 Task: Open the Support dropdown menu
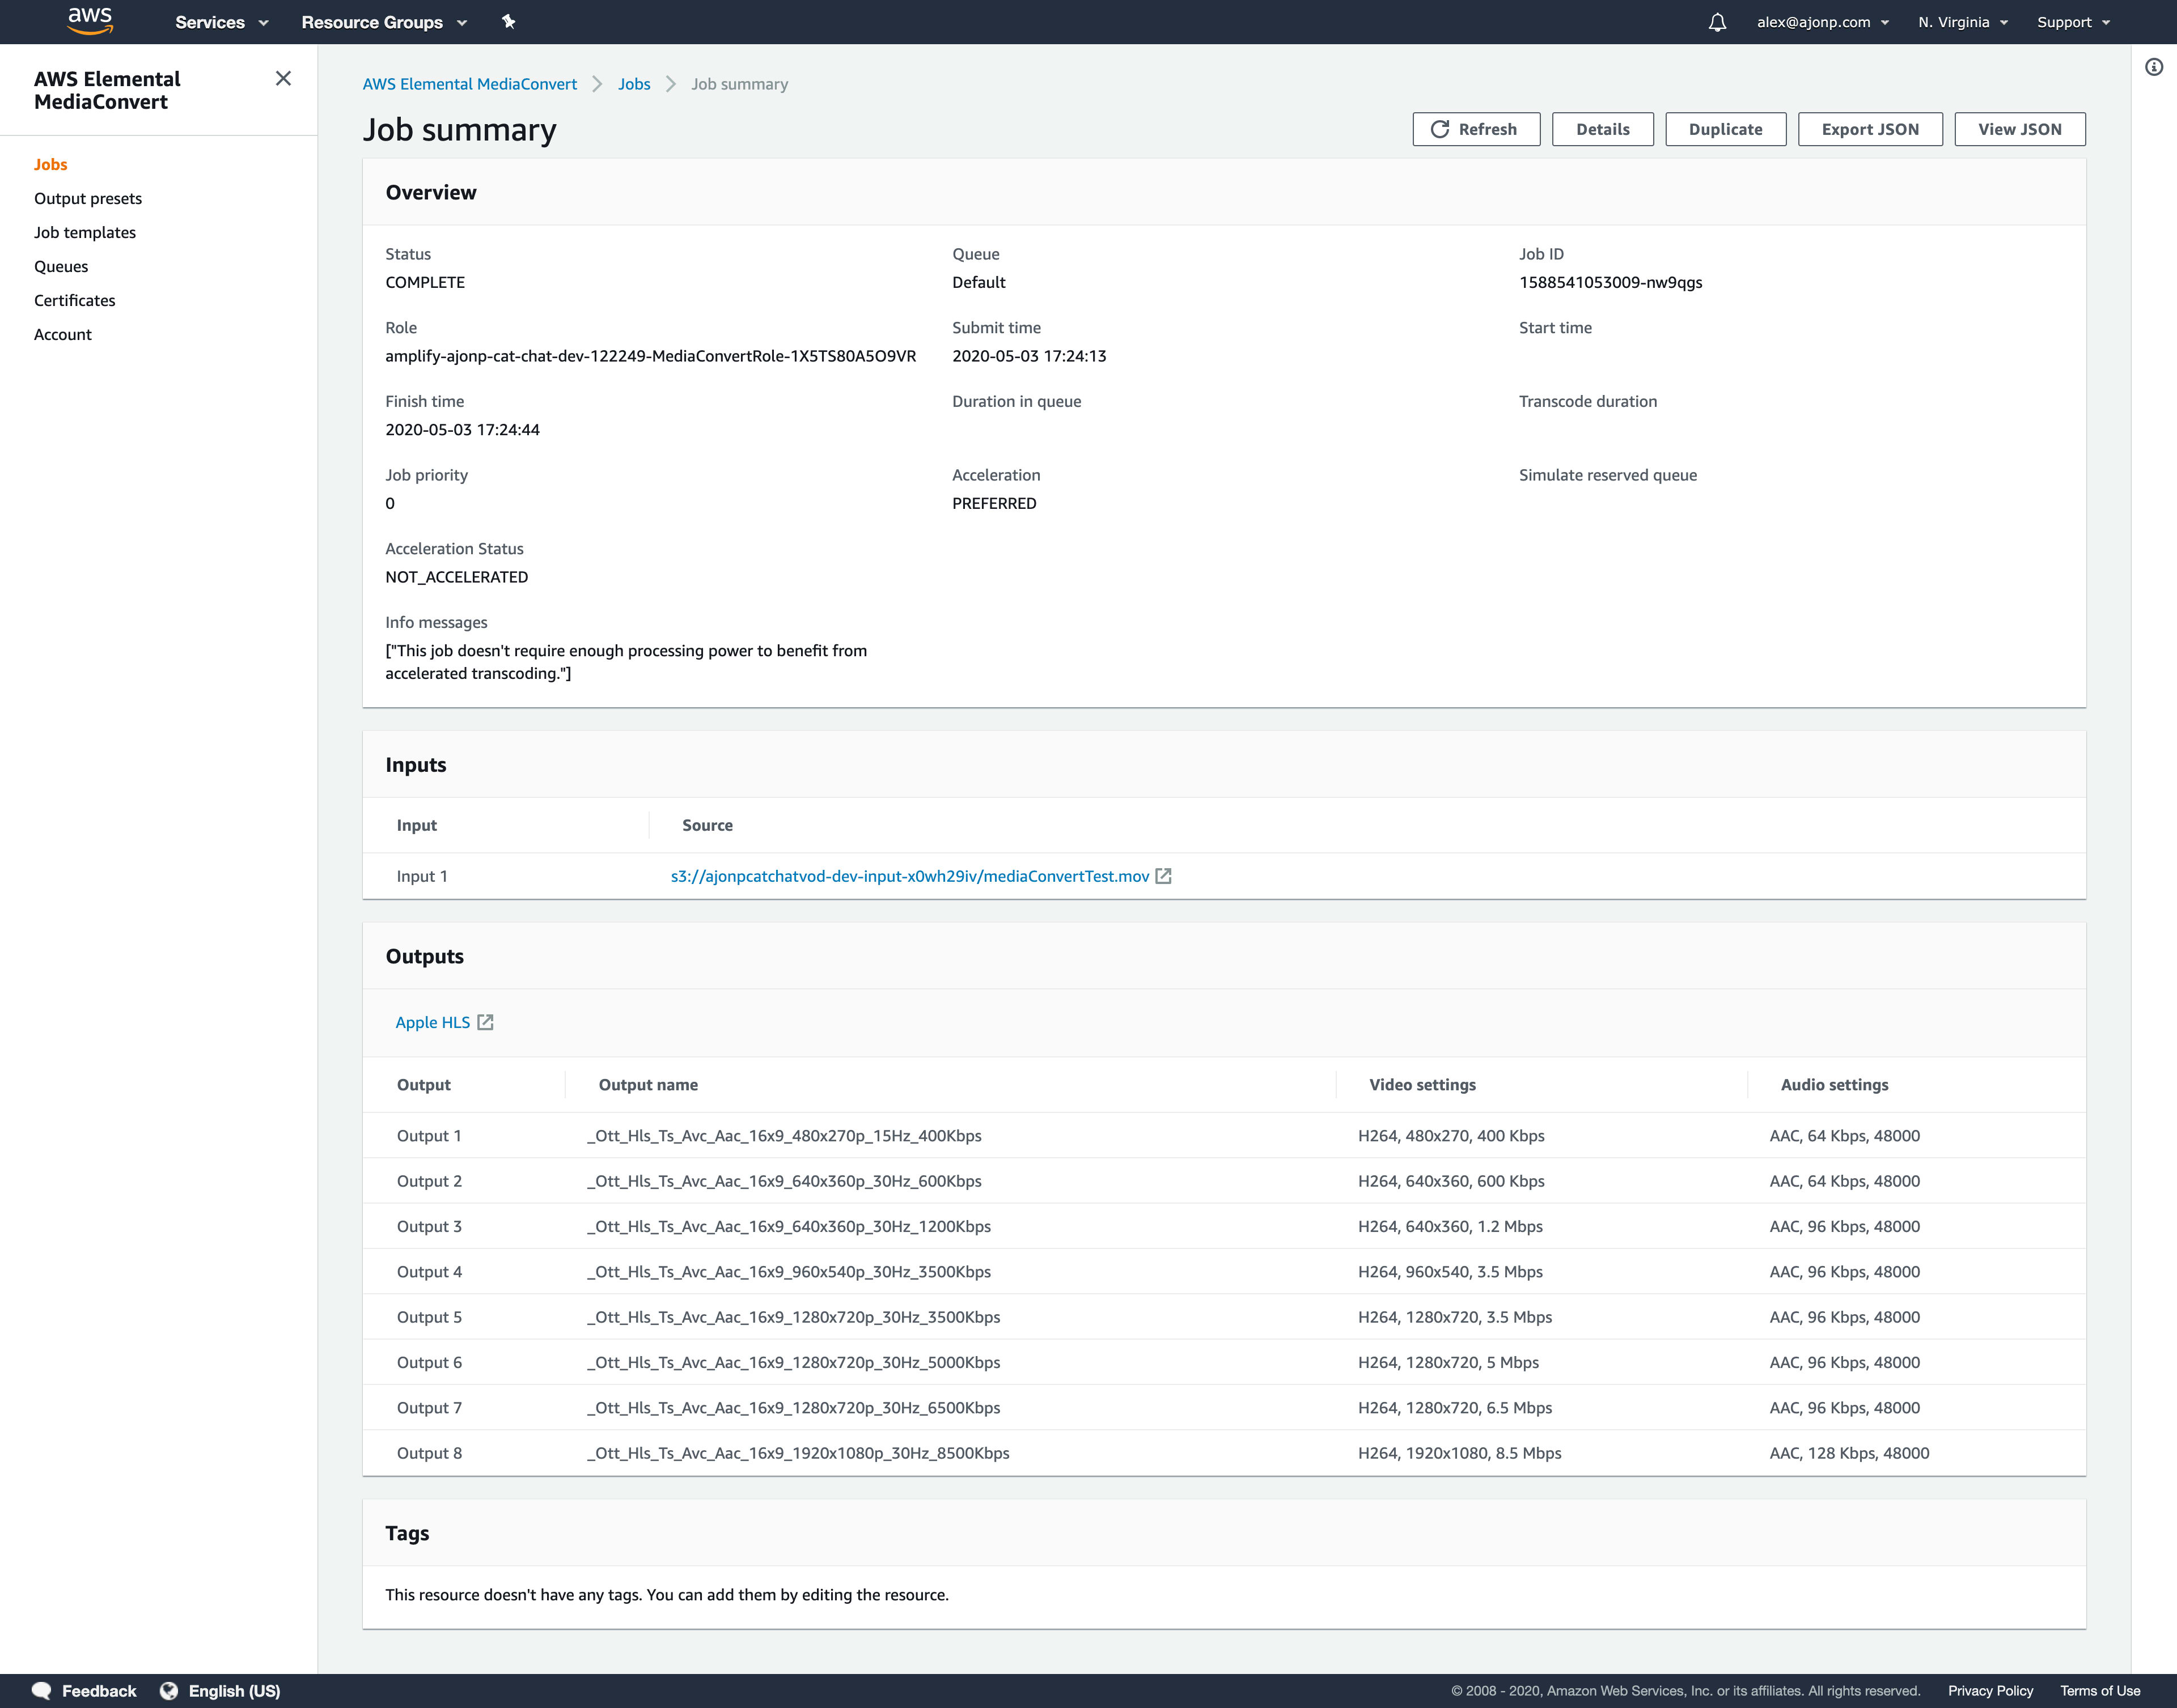point(2073,22)
